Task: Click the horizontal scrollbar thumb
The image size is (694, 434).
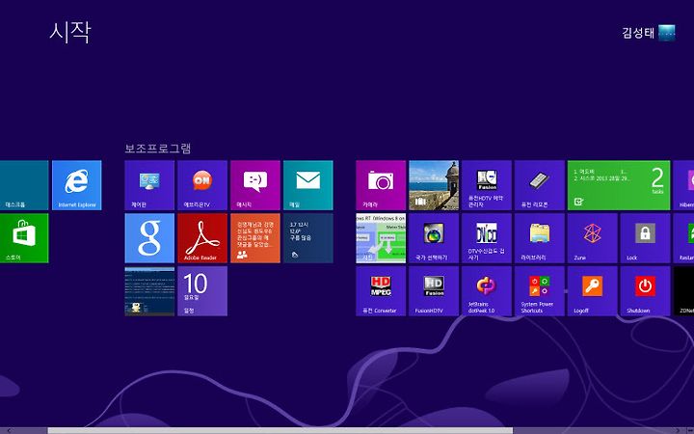Action: [280, 430]
